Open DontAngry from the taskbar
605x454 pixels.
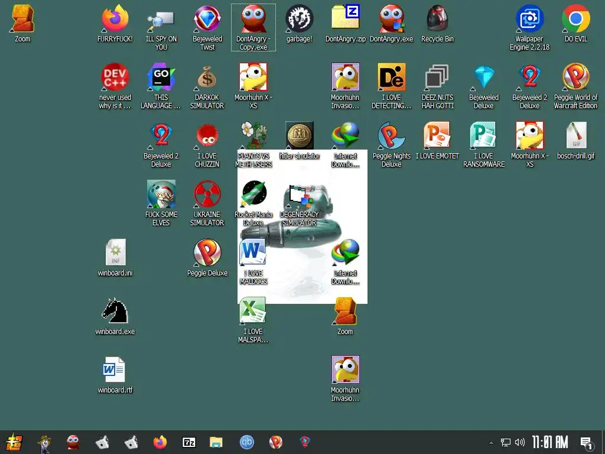point(73,442)
